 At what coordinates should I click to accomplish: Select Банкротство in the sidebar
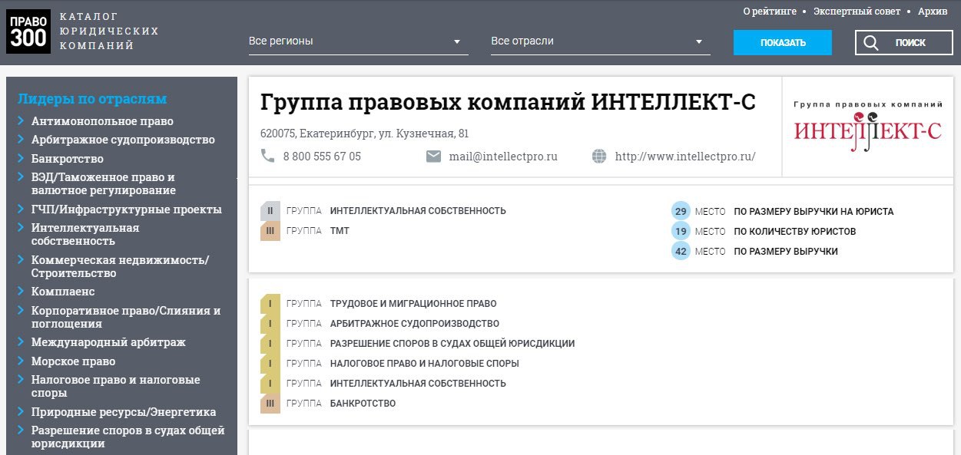tap(68, 159)
